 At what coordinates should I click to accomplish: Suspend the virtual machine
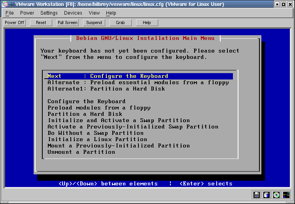pyautogui.click(x=94, y=23)
